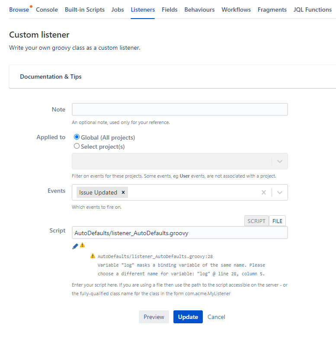Expand the Events dropdown chevron
The width and height of the screenshot is (336, 338).
(280, 192)
